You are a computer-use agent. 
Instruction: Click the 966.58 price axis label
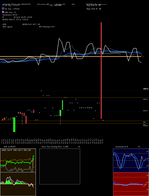pos(145,111)
